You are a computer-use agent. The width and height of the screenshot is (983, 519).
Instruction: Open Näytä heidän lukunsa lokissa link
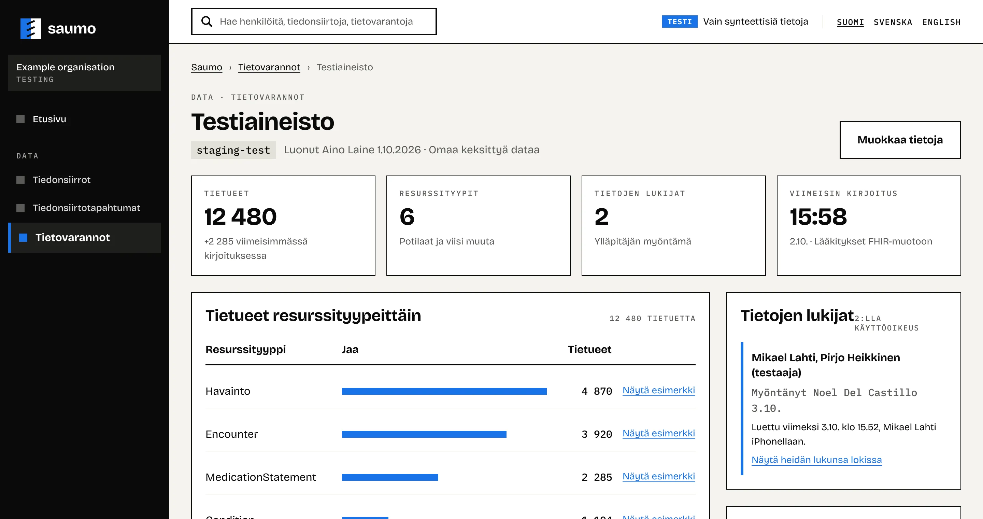(817, 460)
